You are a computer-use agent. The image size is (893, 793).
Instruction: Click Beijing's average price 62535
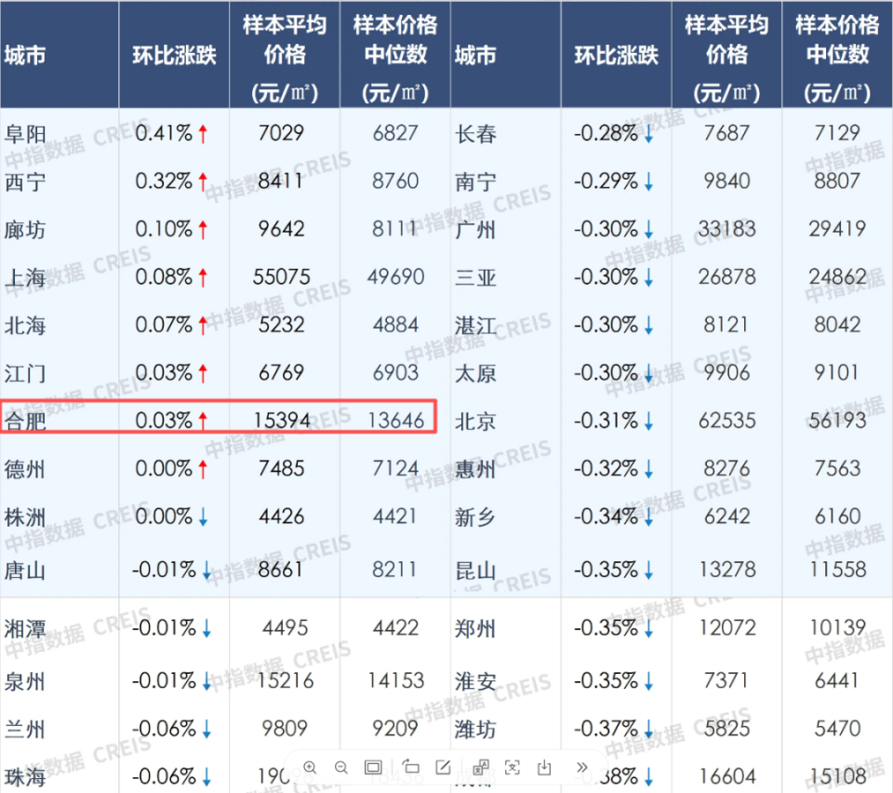coord(727,421)
